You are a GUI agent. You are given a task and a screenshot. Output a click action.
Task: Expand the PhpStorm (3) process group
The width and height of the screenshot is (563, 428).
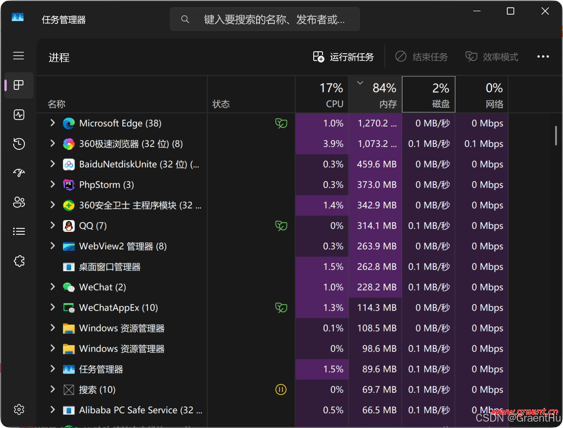pos(53,184)
